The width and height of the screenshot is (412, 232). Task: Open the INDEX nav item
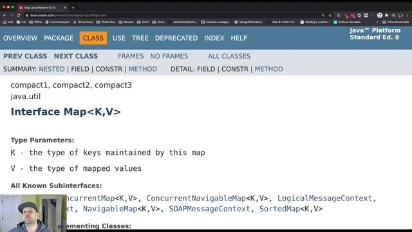(214, 38)
